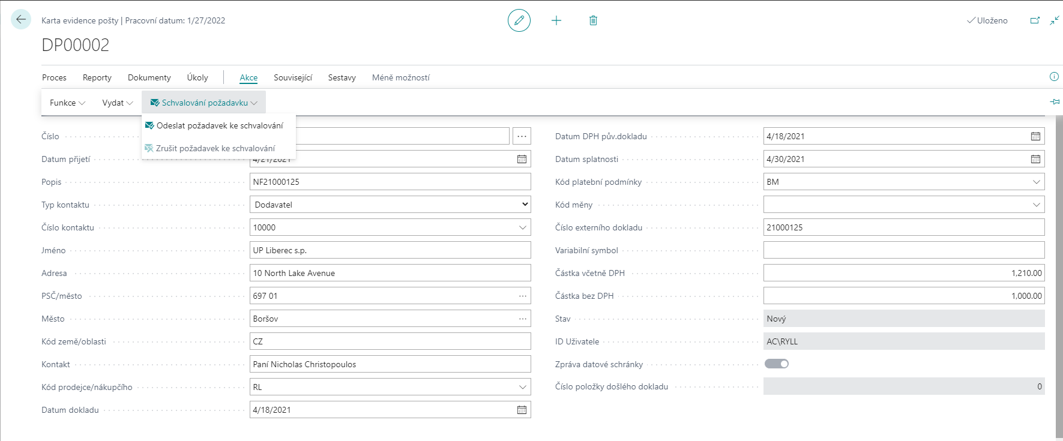Expand the Kód prodejce/nákupčího dropdown

(522, 387)
